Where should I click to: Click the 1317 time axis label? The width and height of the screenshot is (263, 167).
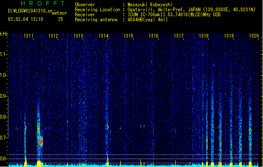pos(179,36)
